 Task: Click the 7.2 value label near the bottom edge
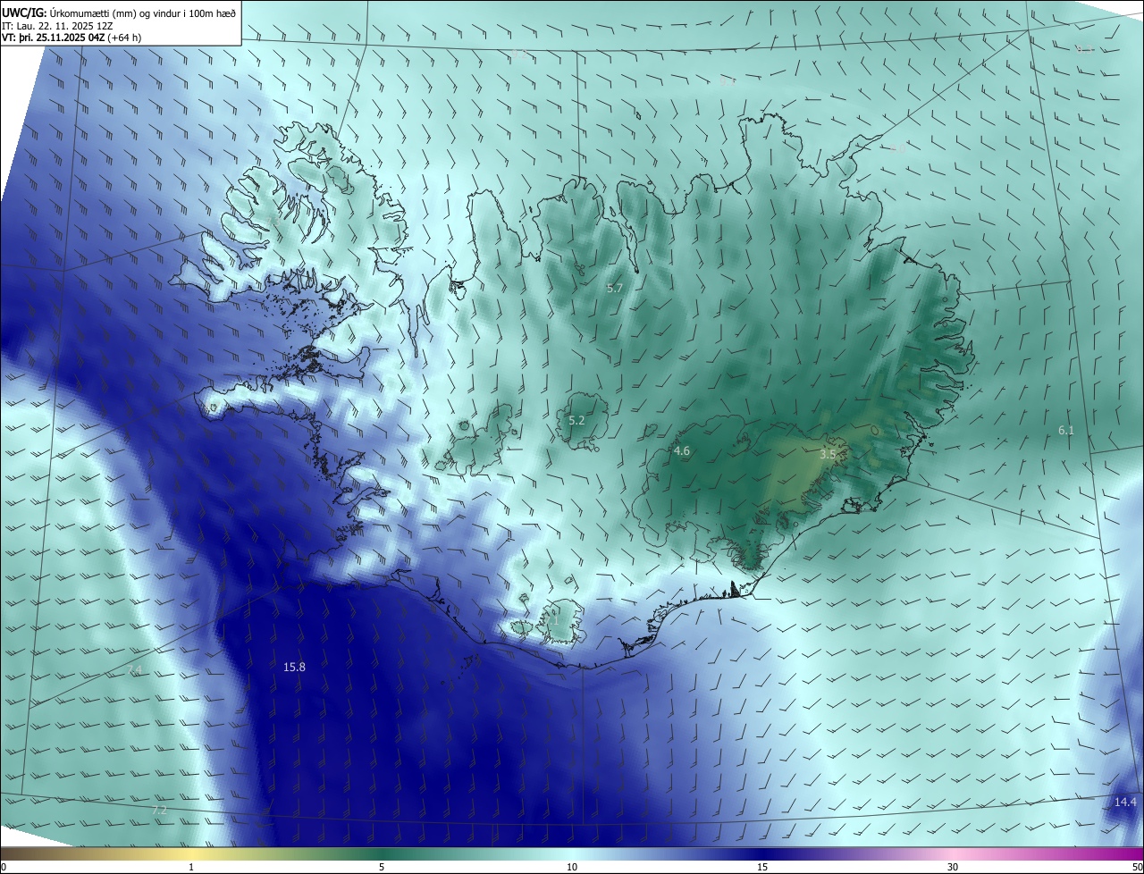click(x=160, y=810)
